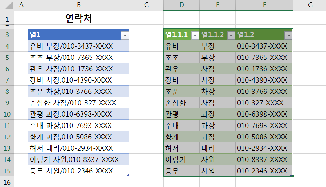Click the 010-8337-XXXX cell in column F
The image size is (326, 187).
point(264,159)
